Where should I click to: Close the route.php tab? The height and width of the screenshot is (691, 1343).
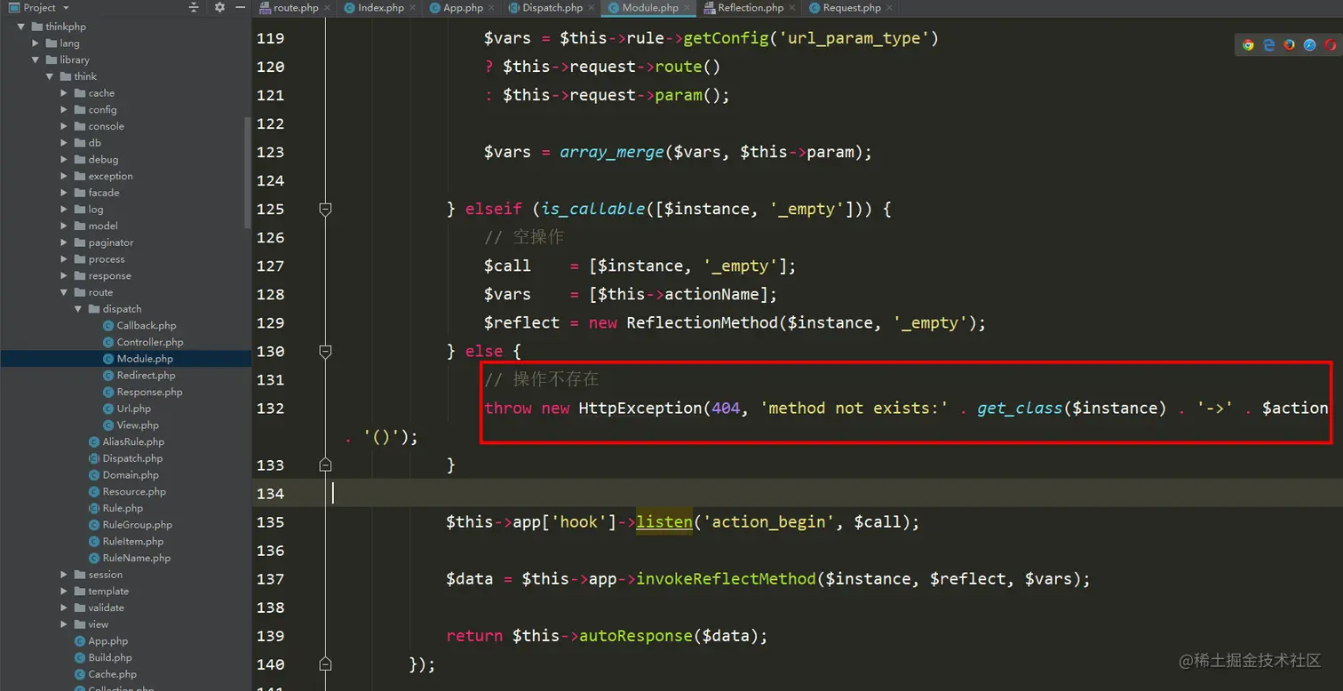click(x=328, y=8)
